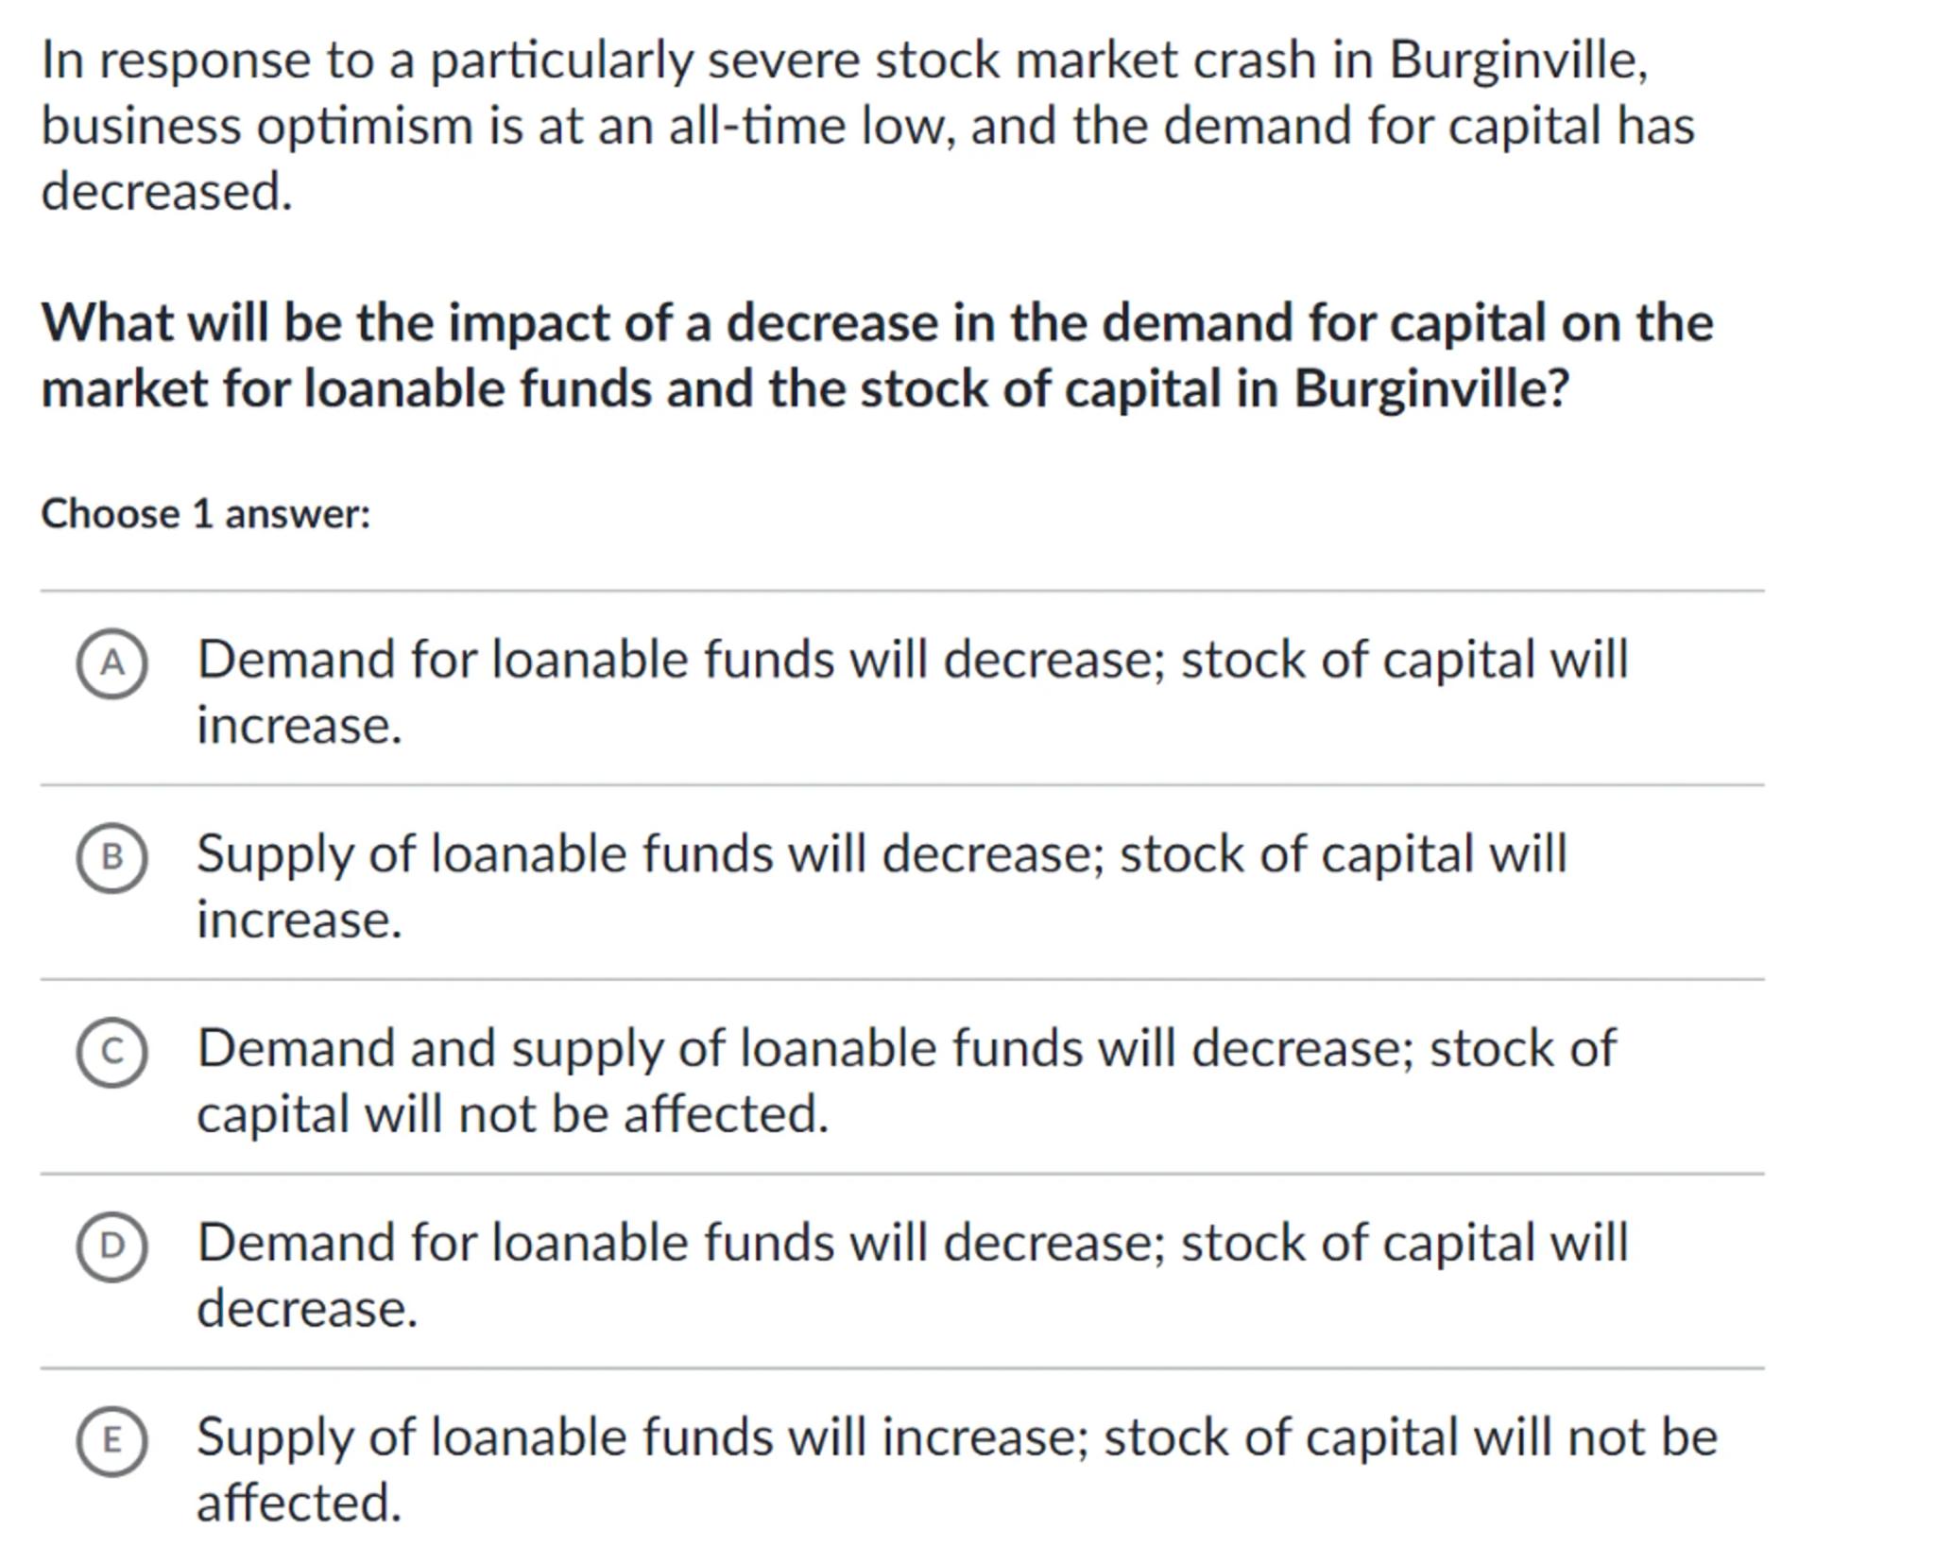Viewport: 1935px width, 1547px height.
Task: Click answer text 'Demand for loanable funds will decrease; stock of capital will' in option A
Action: point(912,660)
